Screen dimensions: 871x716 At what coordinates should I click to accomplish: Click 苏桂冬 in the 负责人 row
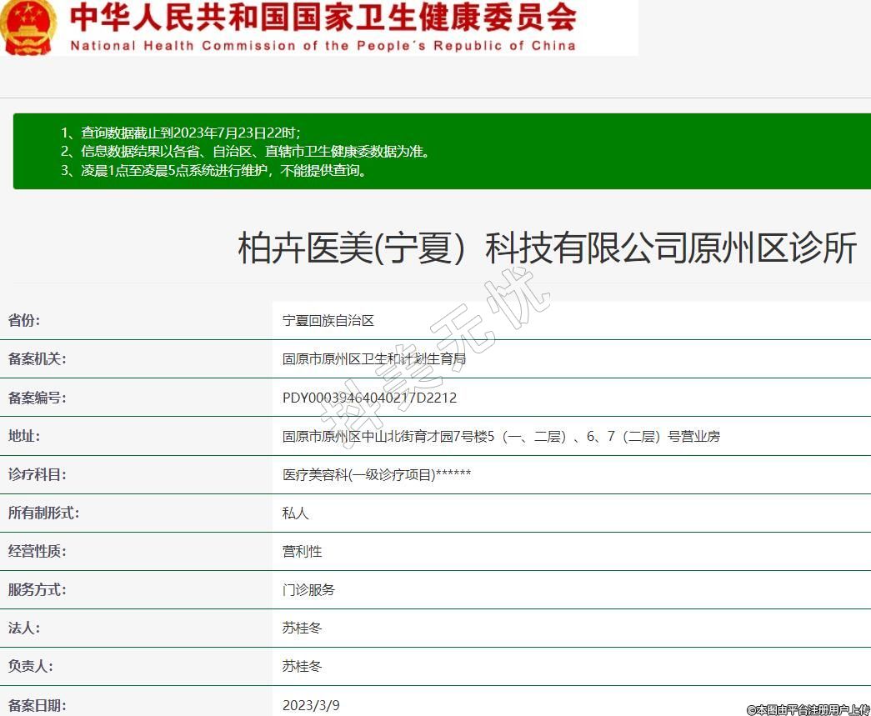point(302,667)
